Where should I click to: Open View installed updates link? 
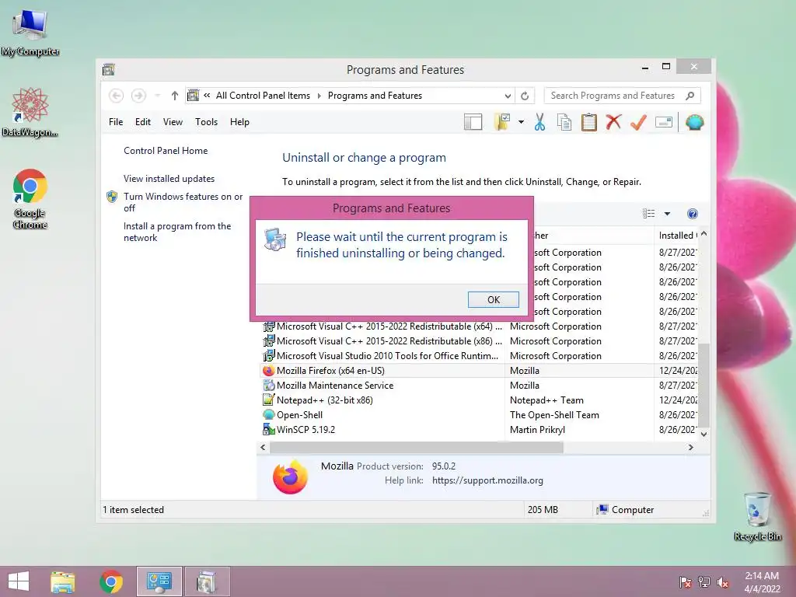tap(169, 179)
